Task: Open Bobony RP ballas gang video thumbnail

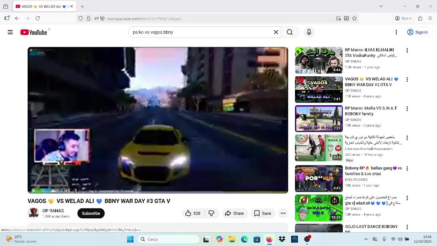Action: coord(319,179)
